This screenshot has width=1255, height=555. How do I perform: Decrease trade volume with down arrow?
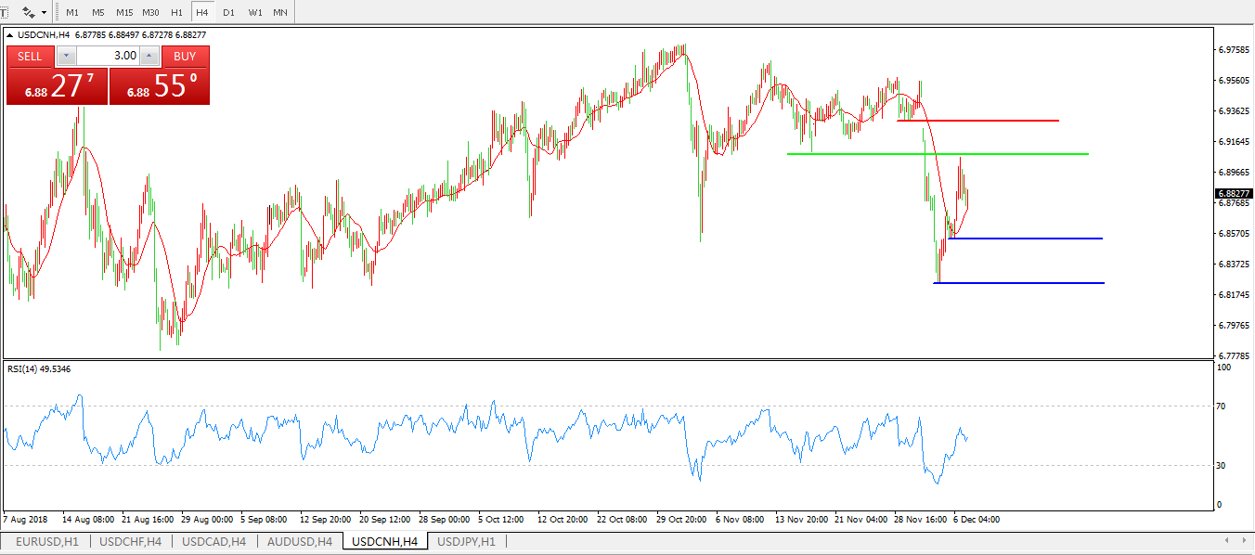pyautogui.click(x=67, y=56)
